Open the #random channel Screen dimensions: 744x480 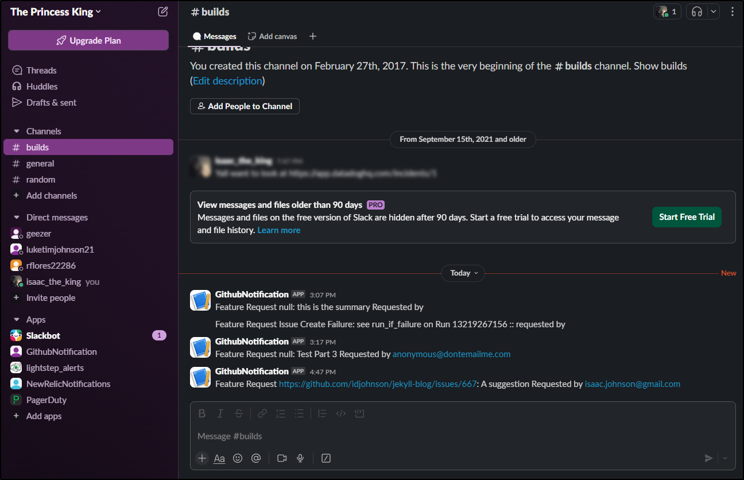click(x=88, y=179)
